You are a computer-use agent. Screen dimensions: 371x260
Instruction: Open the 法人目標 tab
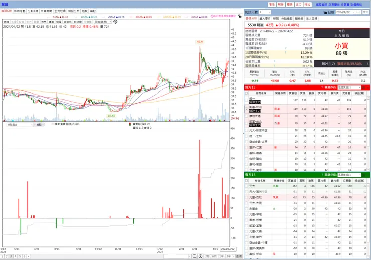pyautogui.click(x=312, y=18)
